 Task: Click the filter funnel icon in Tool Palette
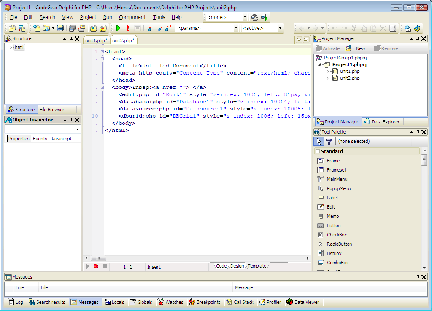(x=329, y=142)
